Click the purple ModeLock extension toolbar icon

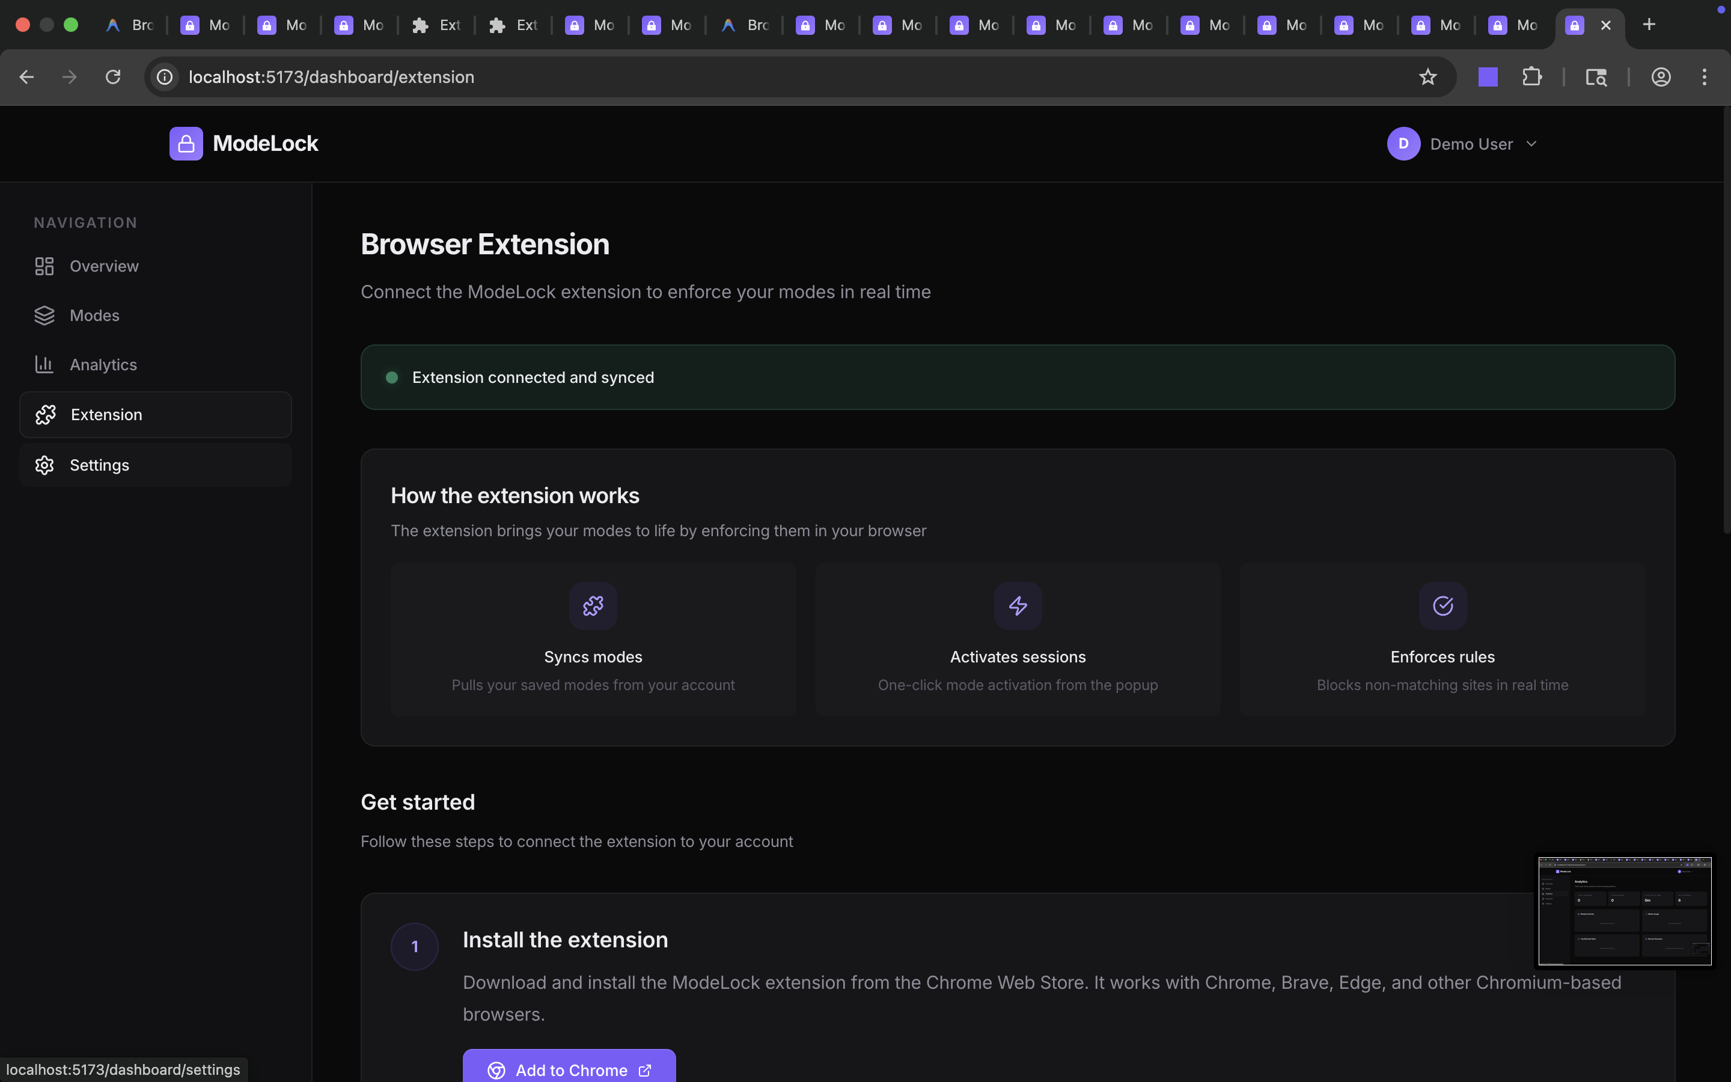click(1488, 76)
